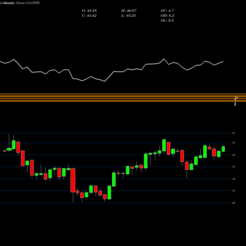Click the 27 price axis label
246x246 pixels.
pos(234,191)
